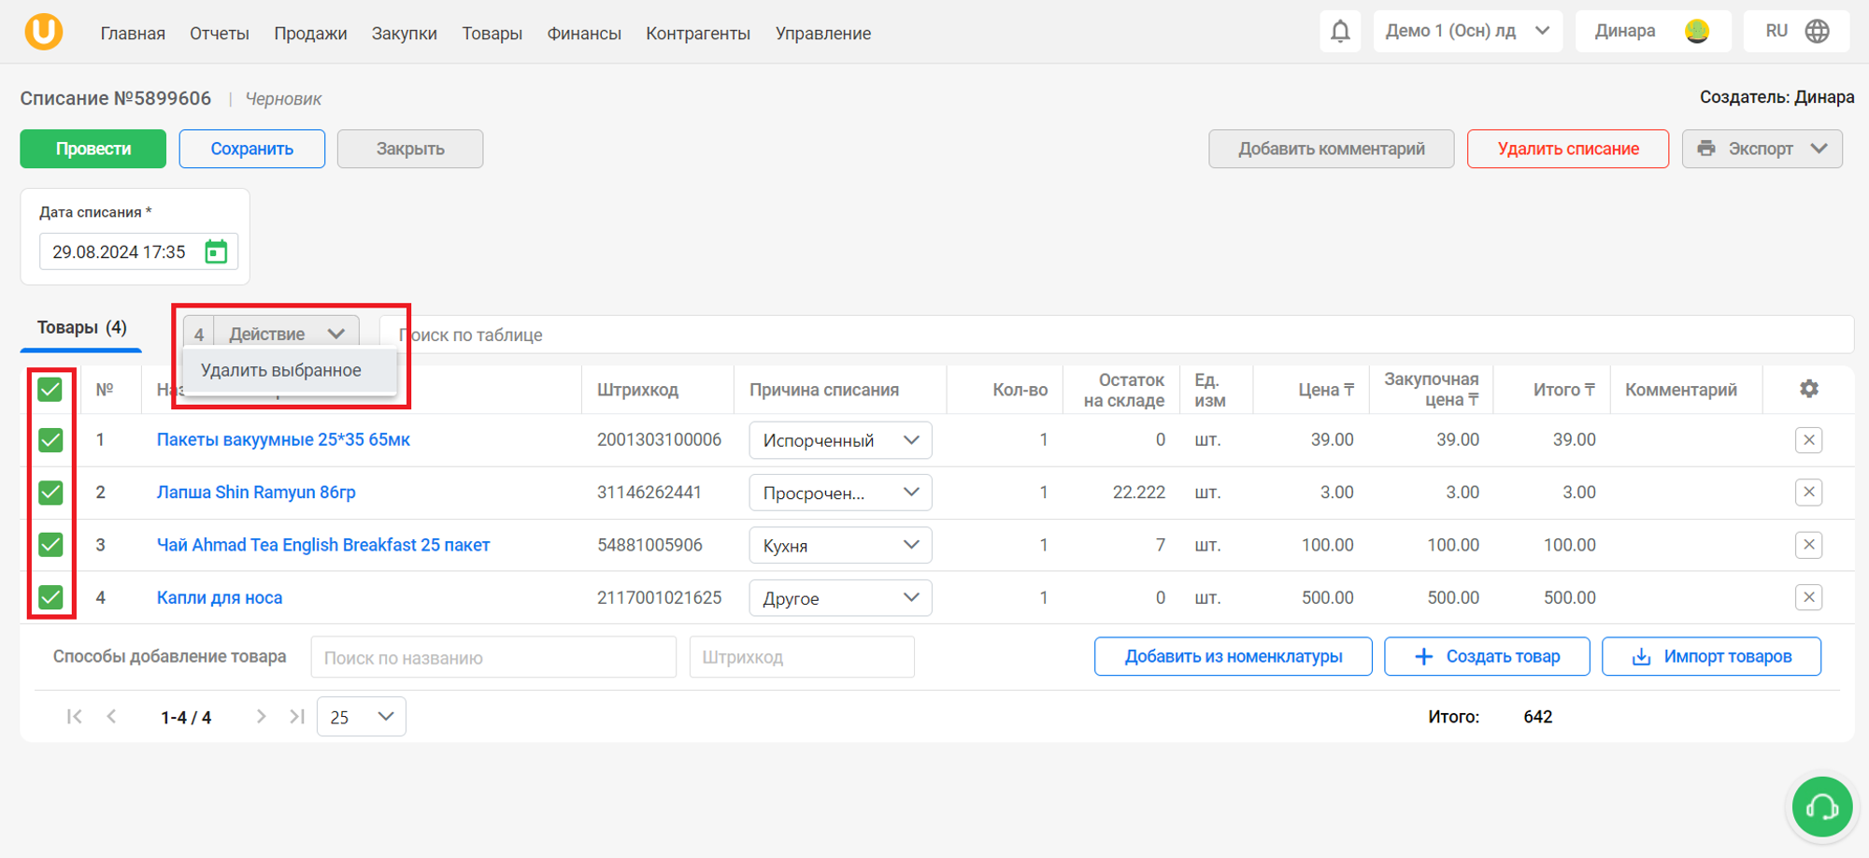The width and height of the screenshot is (1869, 858).
Task: Go to the last page arrow
Action: point(297,717)
